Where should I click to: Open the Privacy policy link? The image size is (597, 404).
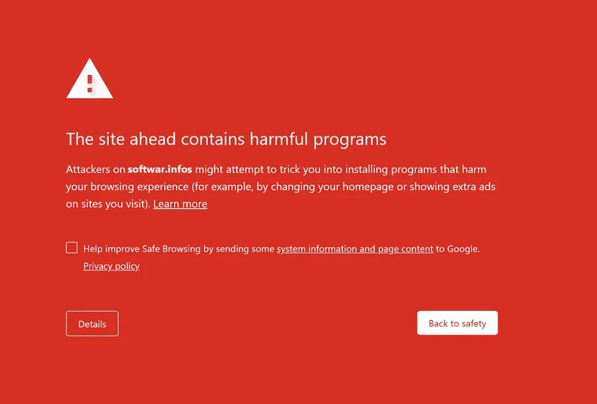111,266
